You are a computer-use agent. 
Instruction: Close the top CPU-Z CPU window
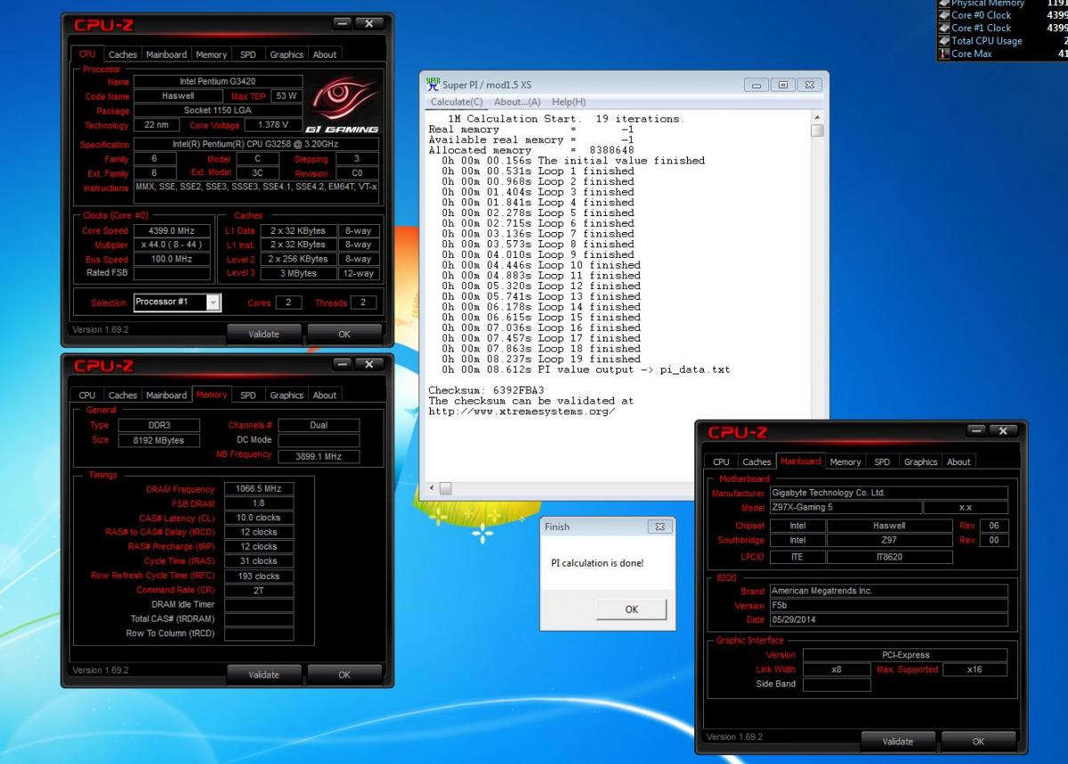[x=369, y=23]
